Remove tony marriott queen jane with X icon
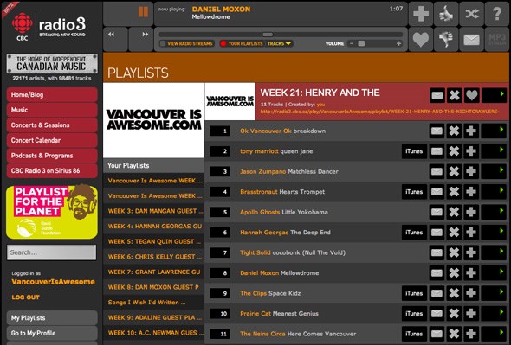 click(x=454, y=151)
